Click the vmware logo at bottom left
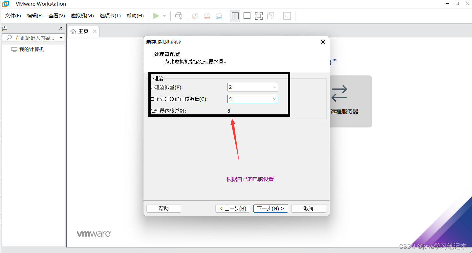 coord(94,234)
